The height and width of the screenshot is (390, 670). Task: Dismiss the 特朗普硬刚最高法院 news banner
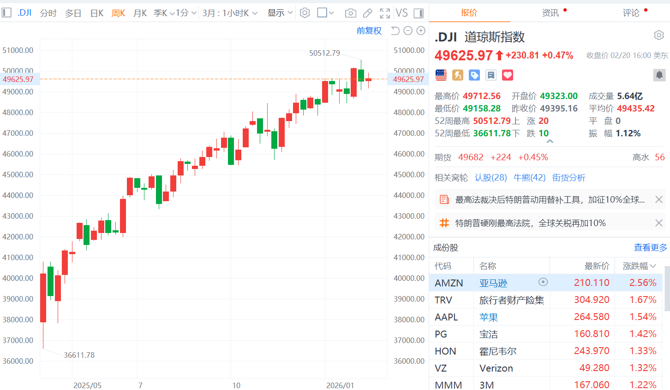tap(659, 223)
